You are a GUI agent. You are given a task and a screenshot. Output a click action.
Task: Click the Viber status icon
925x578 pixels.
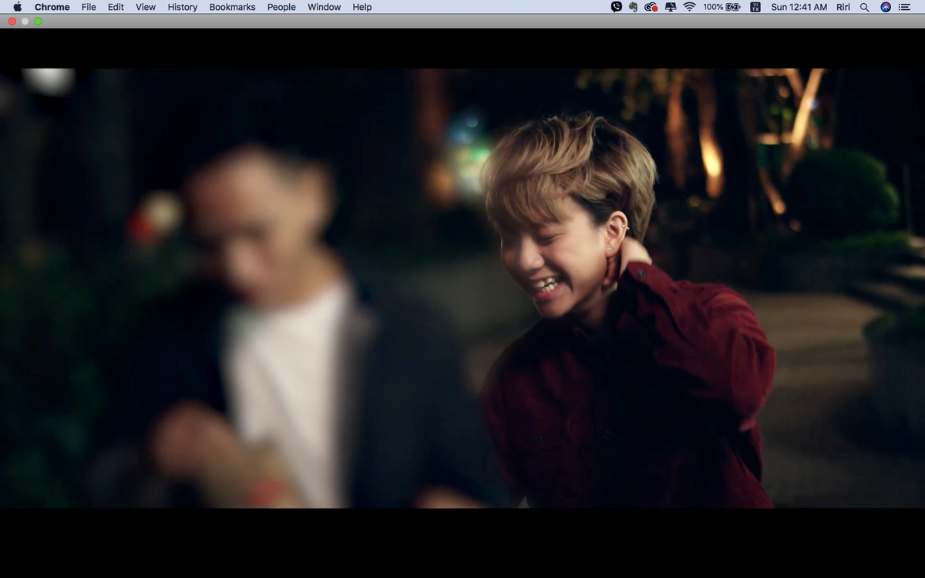616,7
